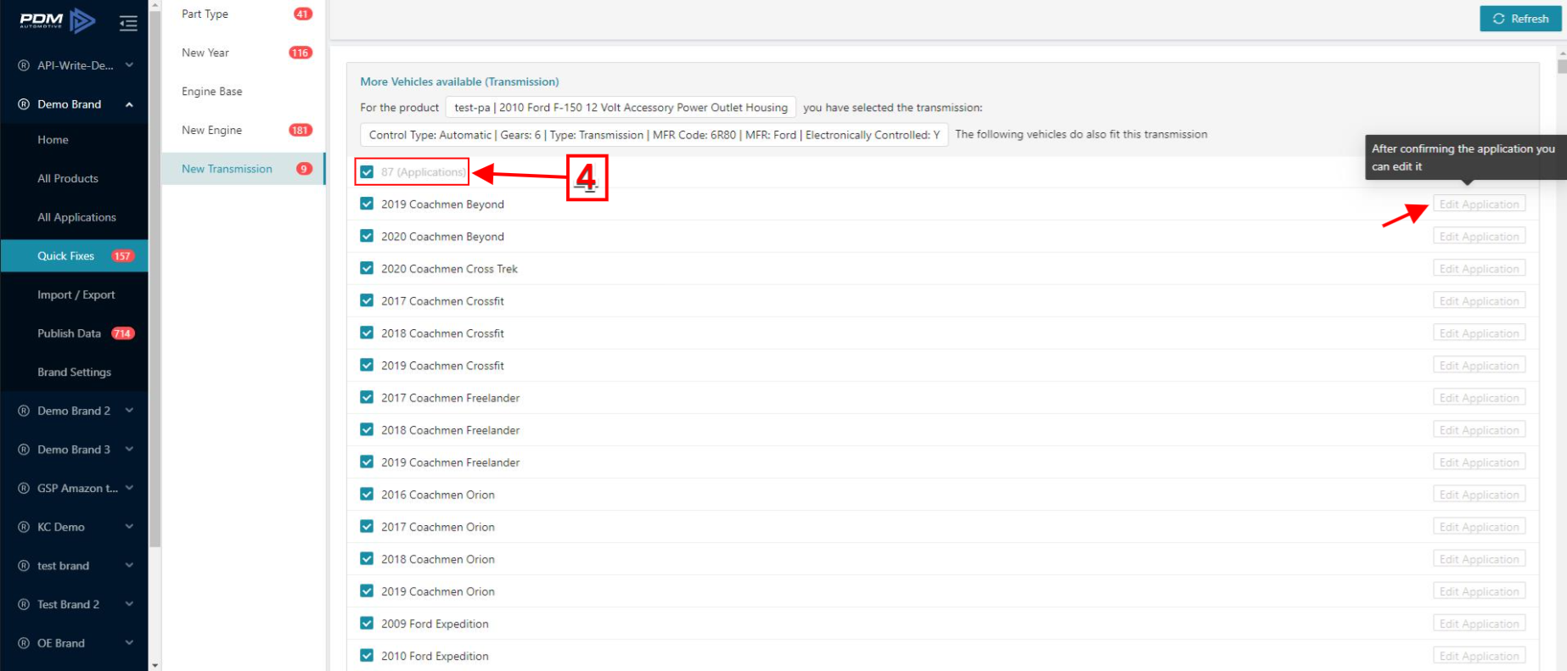Image resolution: width=1567 pixels, height=671 pixels.
Task: Click the registered icon beside Demo Brand 2
Action: point(24,411)
